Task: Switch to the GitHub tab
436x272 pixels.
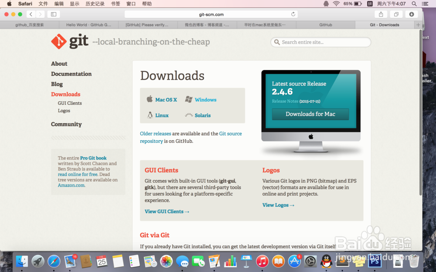Action: 326,25
